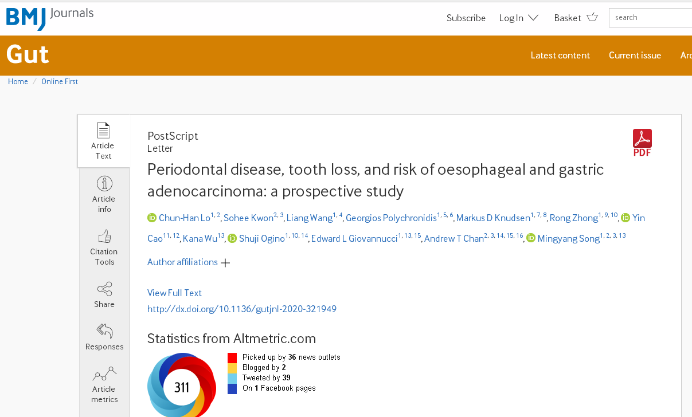Open Yin Cao's ORCID iD icon
This screenshot has width=692, height=417.
click(x=625, y=218)
